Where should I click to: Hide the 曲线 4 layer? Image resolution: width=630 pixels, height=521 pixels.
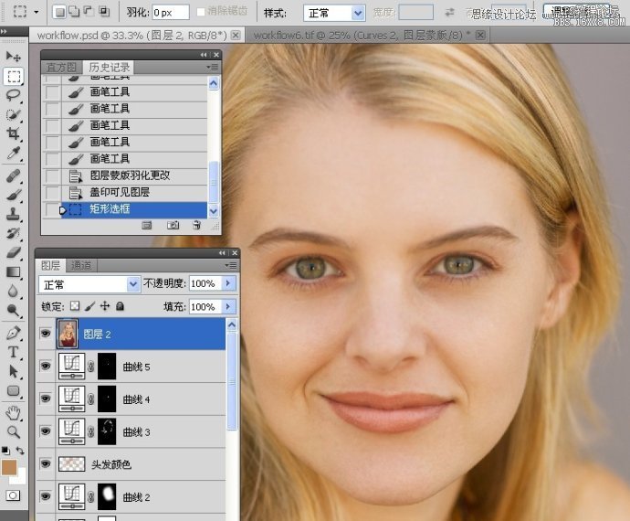point(46,399)
